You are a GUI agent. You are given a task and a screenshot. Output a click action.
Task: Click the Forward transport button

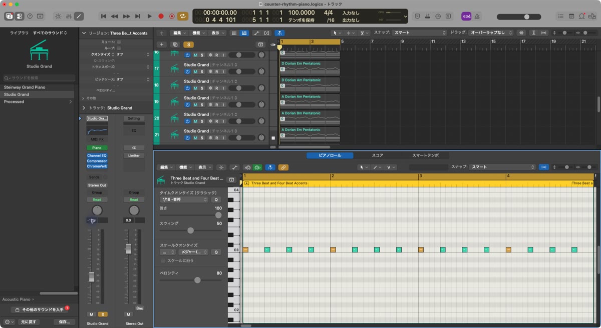click(126, 16)
